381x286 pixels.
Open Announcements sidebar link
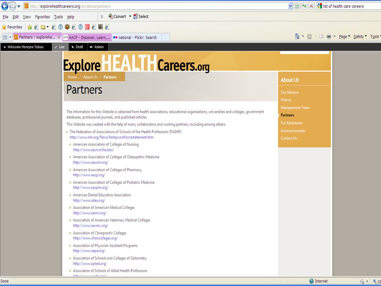[293, 131]
